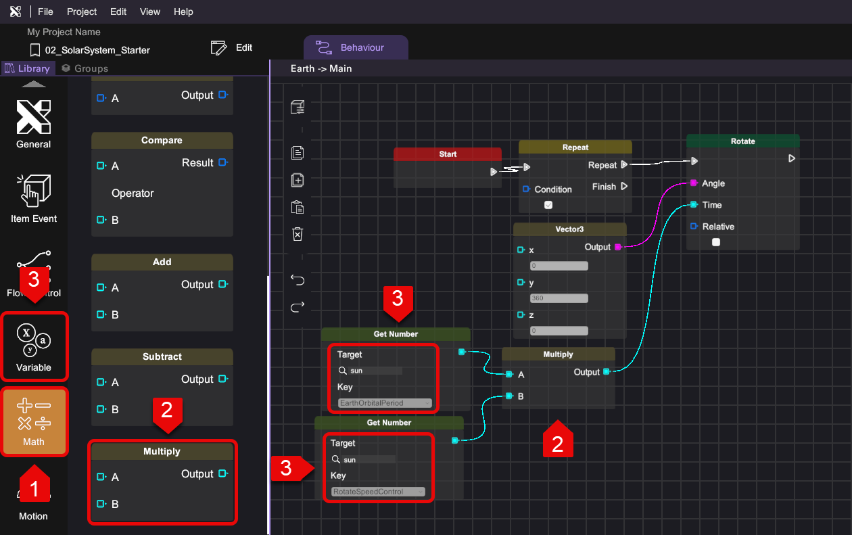Click the Vector3 z value field

pyautogui.click(x=559, y=331)
